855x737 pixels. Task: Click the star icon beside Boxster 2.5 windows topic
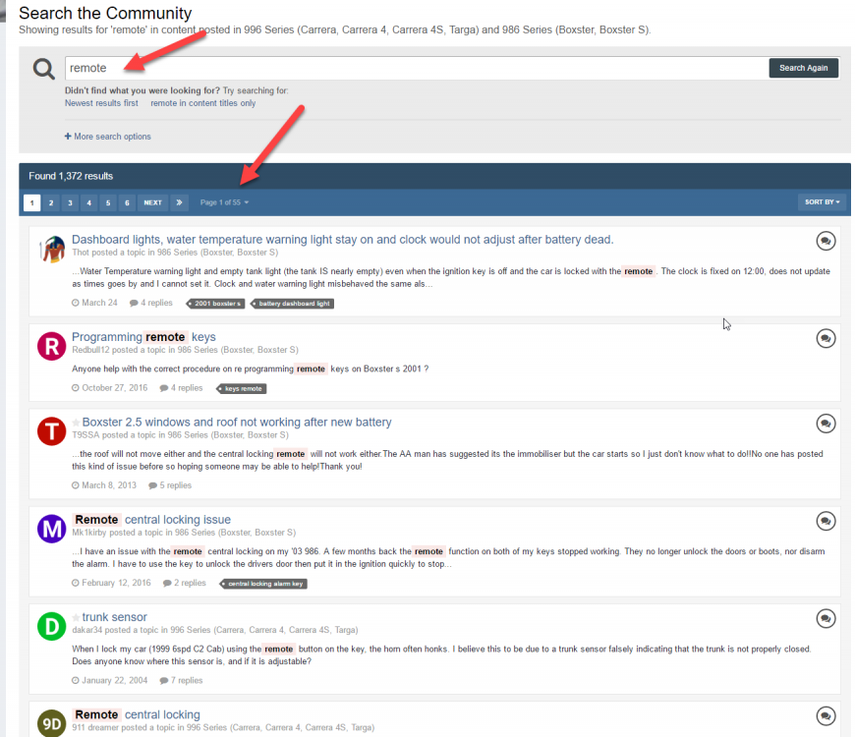point(76,423)
